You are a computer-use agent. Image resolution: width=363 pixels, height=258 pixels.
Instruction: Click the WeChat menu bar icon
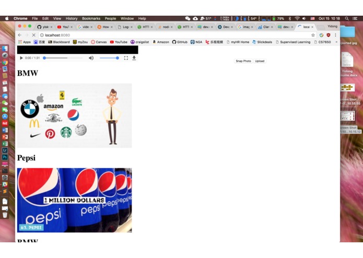click(188, 18)
